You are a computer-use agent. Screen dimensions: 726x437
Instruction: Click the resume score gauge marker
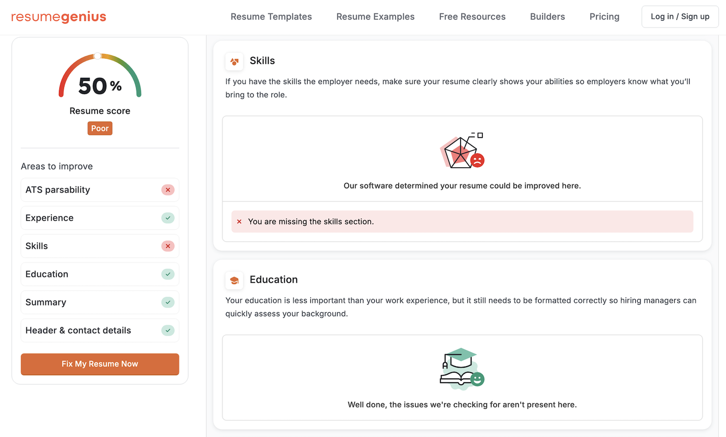(x=97, y=56)
